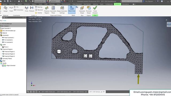
Task: Open the Manage ribbon tab
Action: [x=52, y=4]
